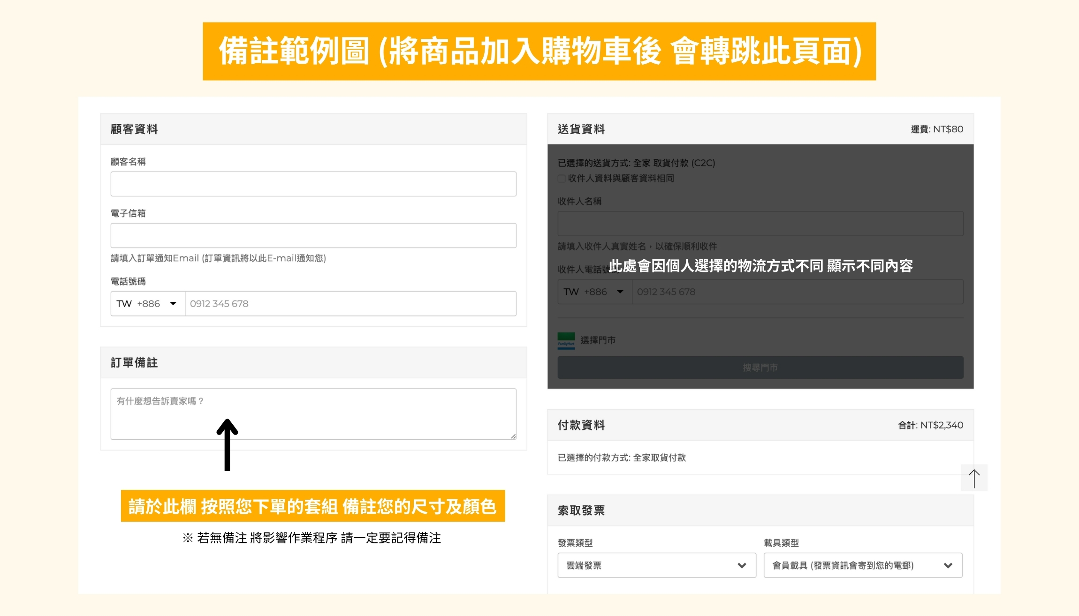The width and height of the screenshot is (1079, 616).
Task: Click the 電子信箱 input field
Action: 313,235
